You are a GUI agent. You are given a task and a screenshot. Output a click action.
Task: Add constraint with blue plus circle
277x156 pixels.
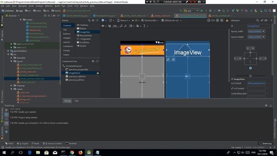(x=250, y=68)
